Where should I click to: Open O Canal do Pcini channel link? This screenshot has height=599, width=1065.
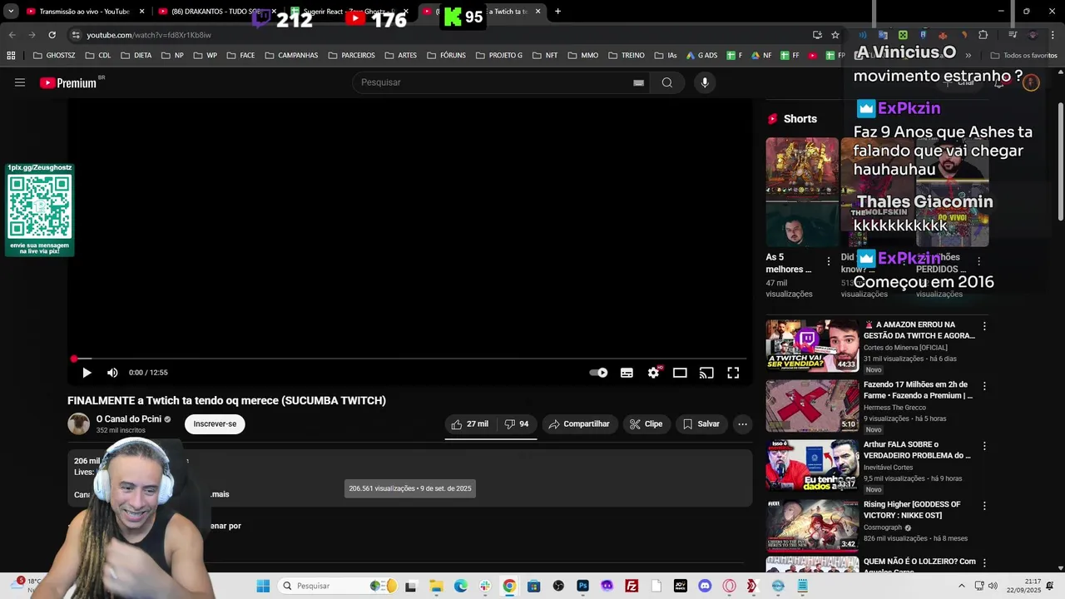point(128,419)
